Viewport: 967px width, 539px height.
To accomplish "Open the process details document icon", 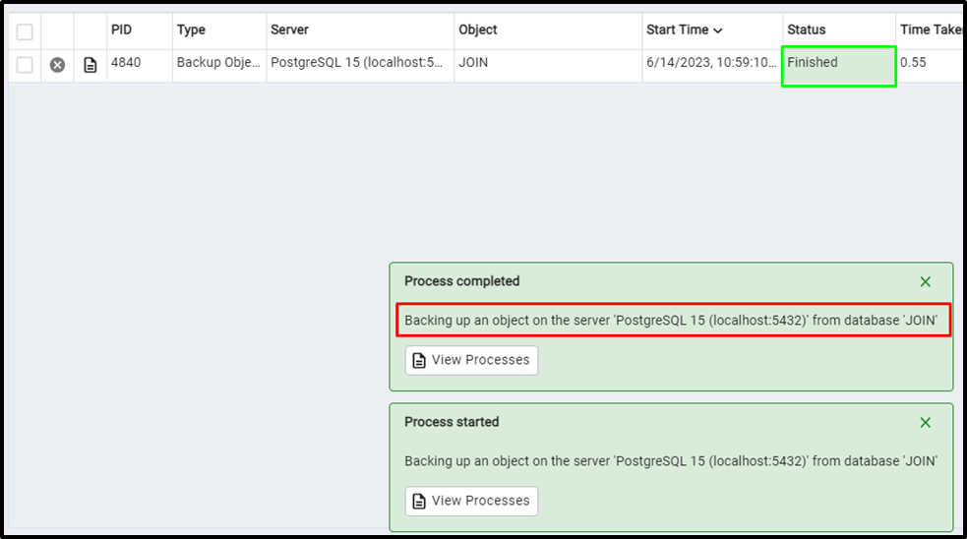I will click(x=91, y=64).
